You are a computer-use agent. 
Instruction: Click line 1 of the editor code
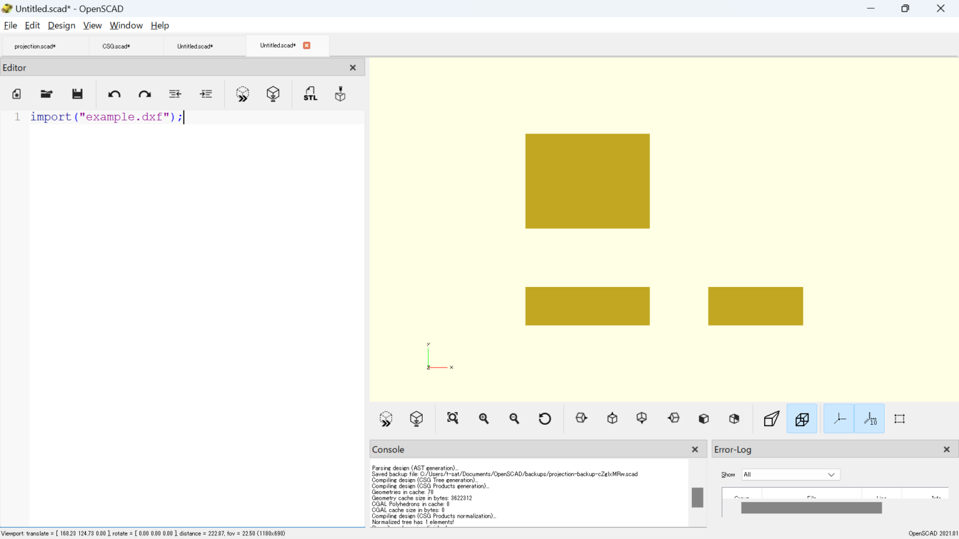(106, 117)
